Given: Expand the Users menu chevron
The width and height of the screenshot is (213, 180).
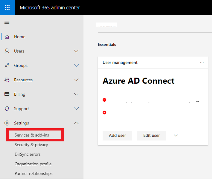Looking at the screenshot, I should pos(76,51).
